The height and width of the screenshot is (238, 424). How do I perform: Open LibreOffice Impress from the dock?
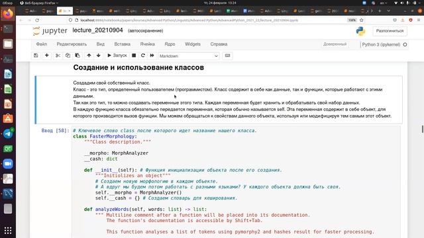[x=8, y=104]
